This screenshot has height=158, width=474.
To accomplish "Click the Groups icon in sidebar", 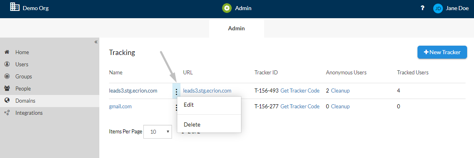I will click(x=7, y=76).
